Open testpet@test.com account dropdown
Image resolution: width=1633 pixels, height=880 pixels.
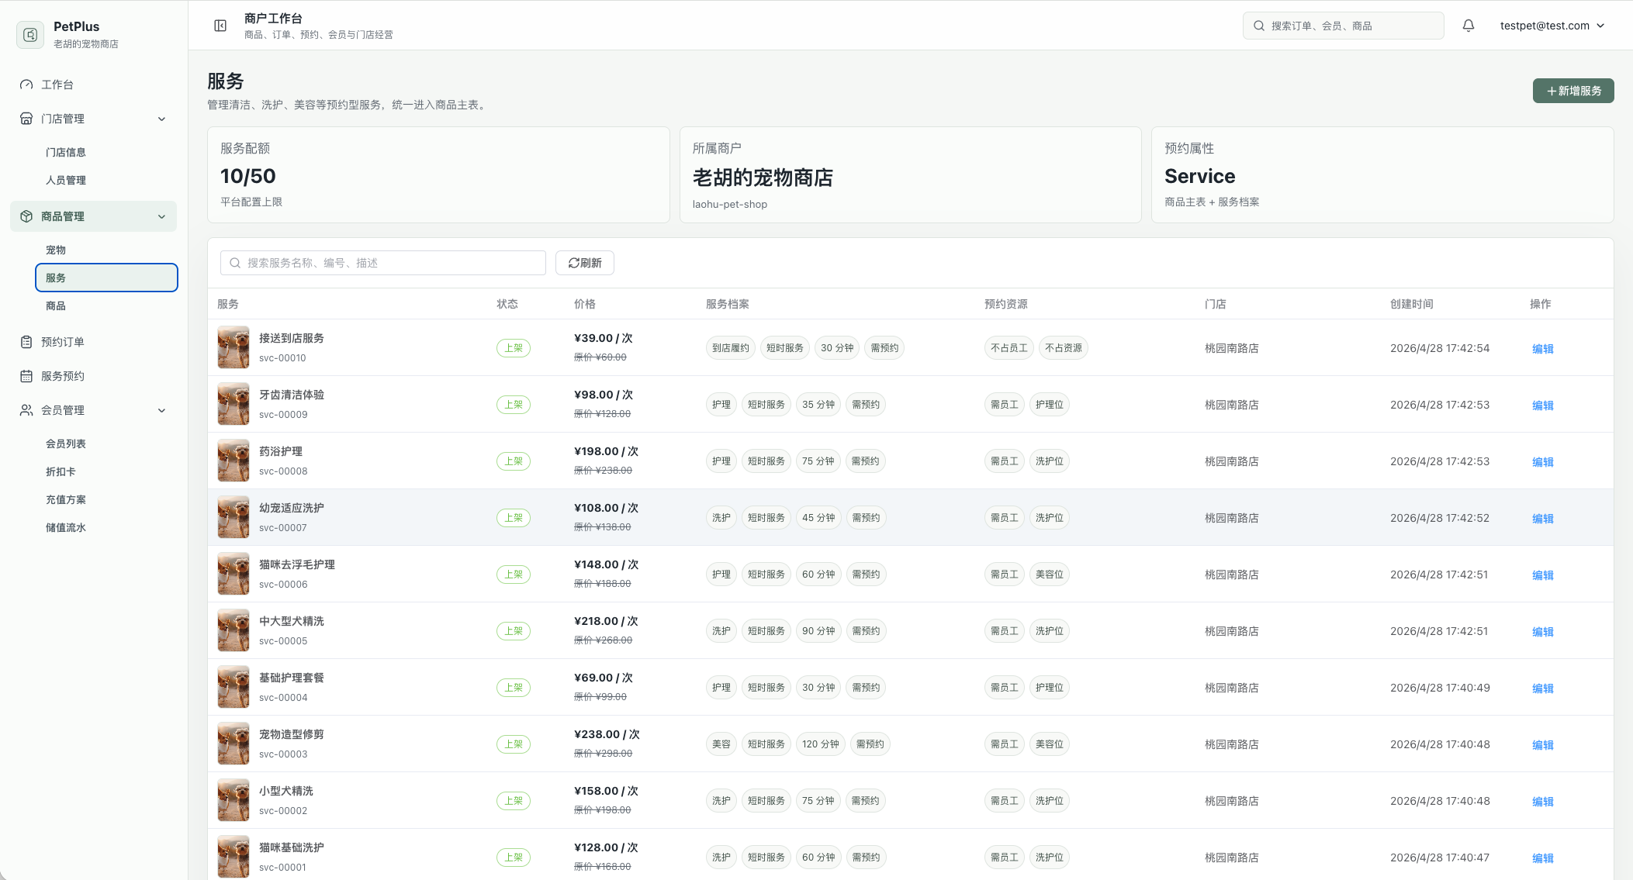coord(1552,26)
